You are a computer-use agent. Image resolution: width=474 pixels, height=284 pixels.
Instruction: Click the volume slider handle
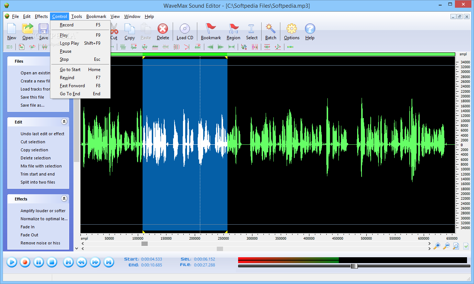point(354,266)
